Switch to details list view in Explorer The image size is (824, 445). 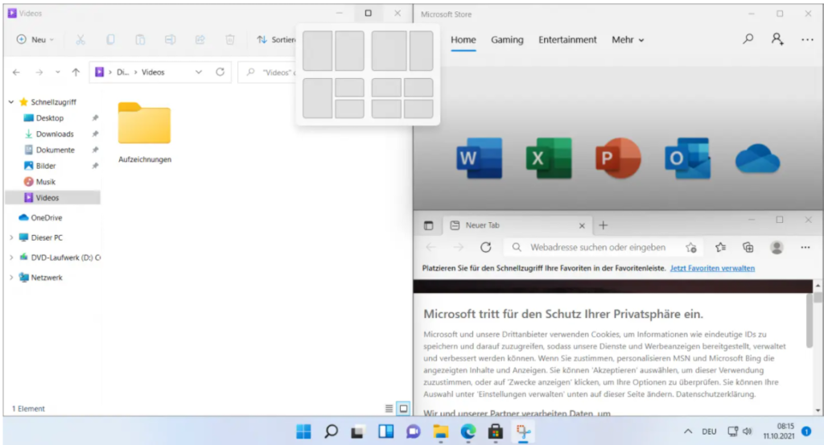pyautogui.click(x=389, y=409)
